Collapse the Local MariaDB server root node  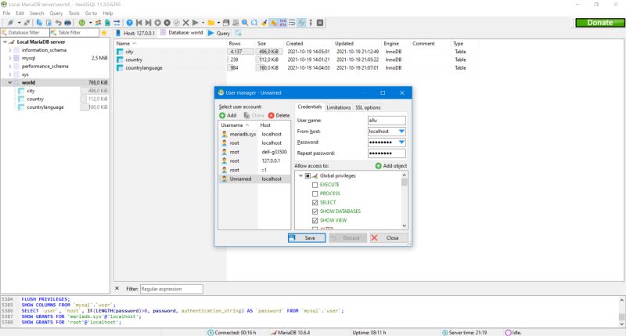point(5,42)
